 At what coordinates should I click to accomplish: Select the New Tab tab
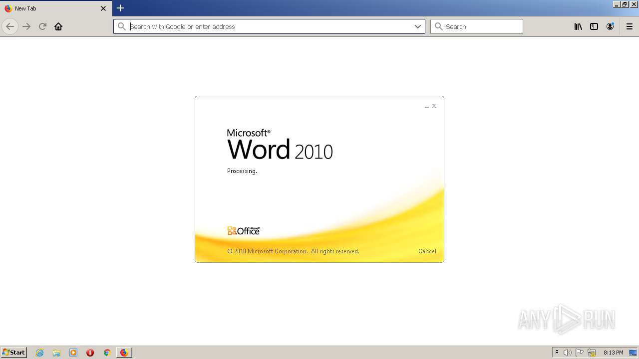tap(55, 8)
